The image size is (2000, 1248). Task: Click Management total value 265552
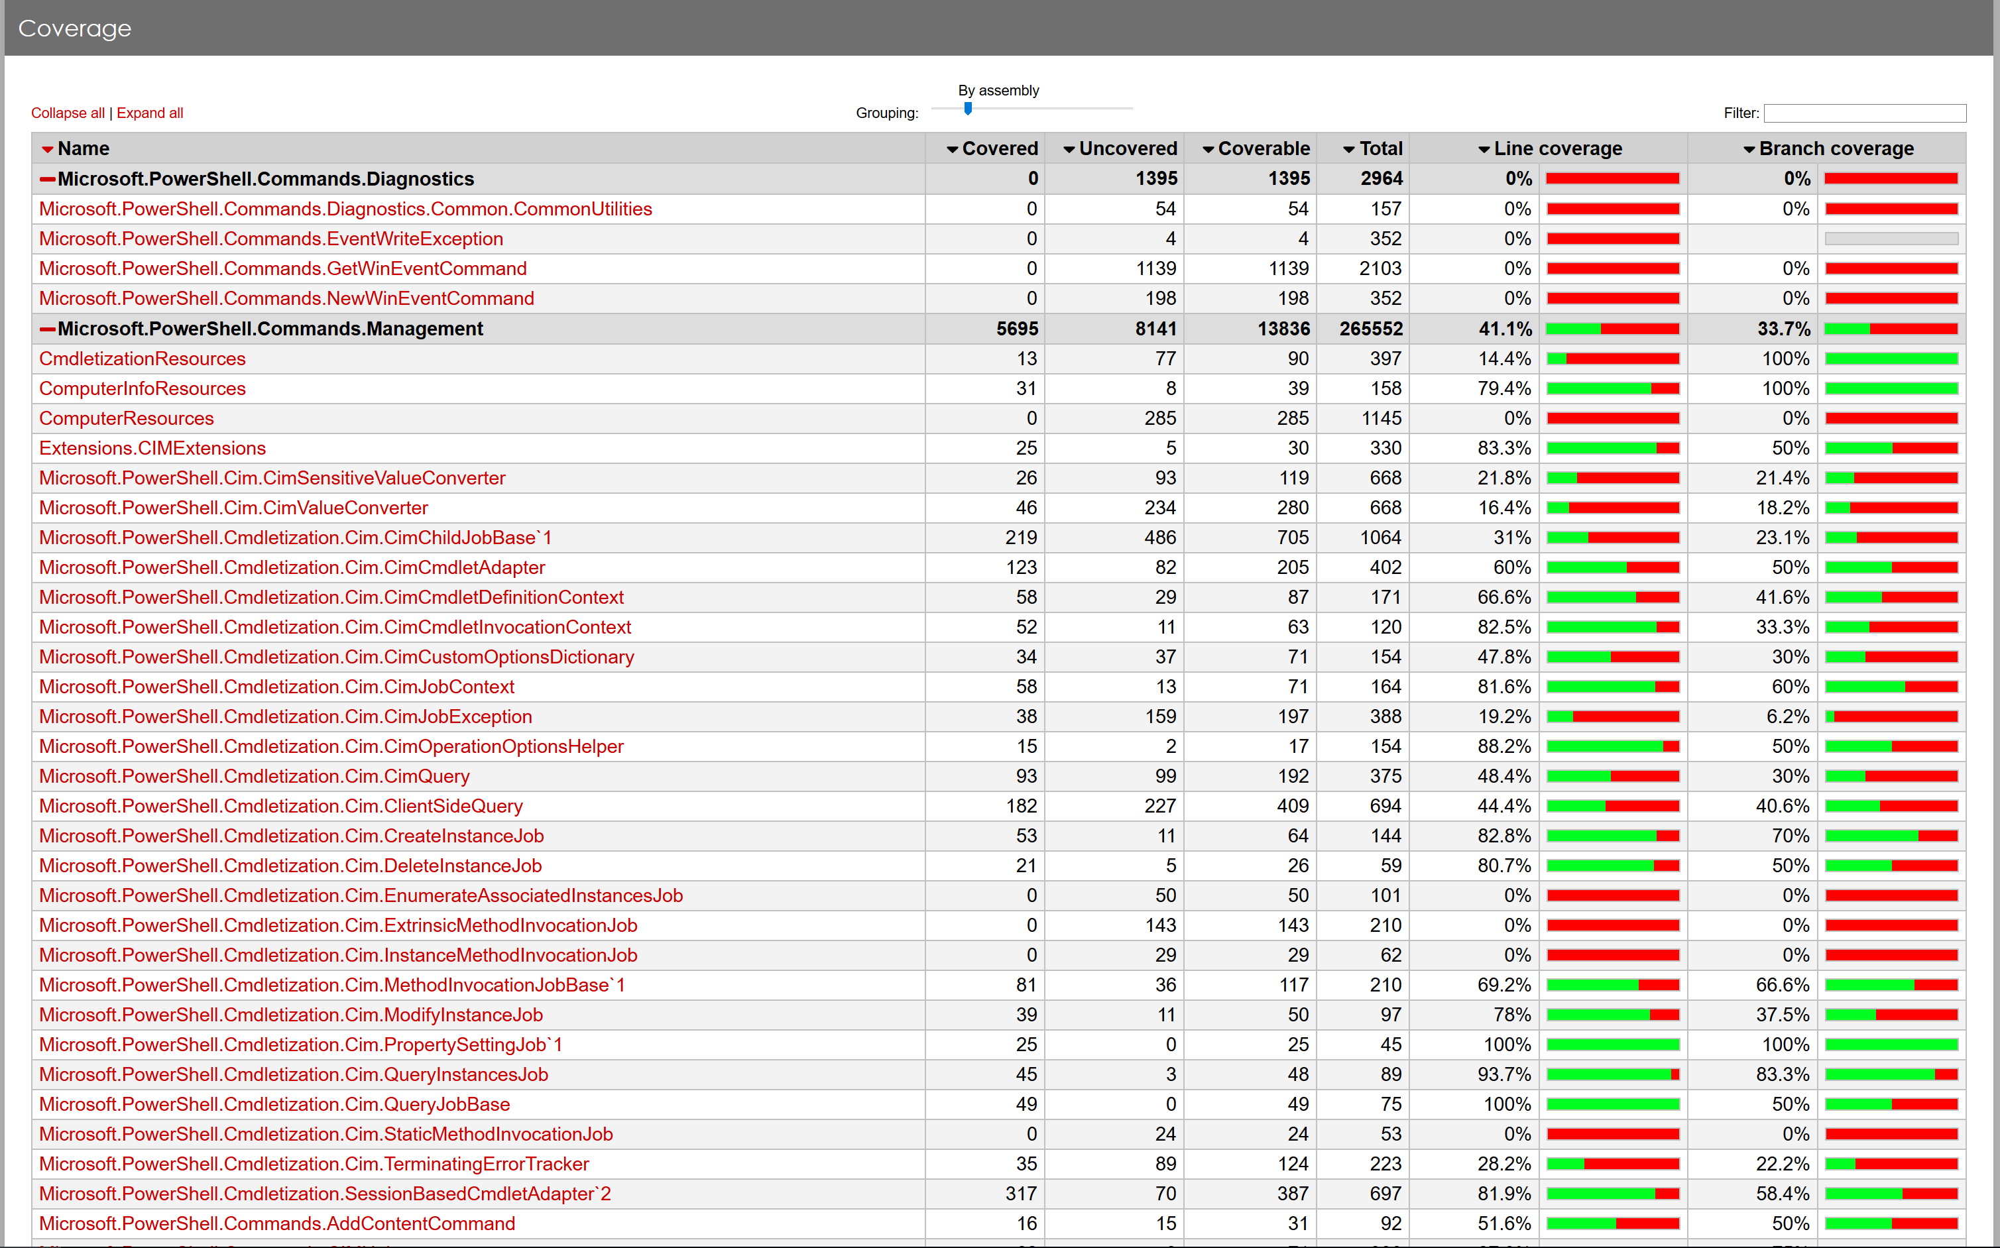pos(1371,329)
